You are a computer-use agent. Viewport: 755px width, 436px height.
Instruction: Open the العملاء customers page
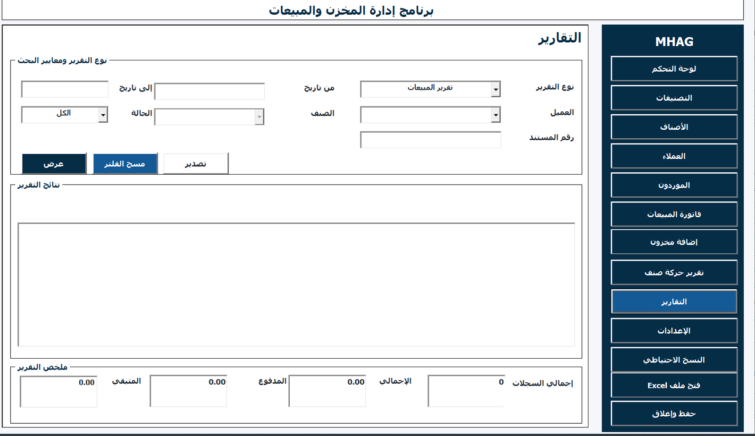(x=674, y=156)
